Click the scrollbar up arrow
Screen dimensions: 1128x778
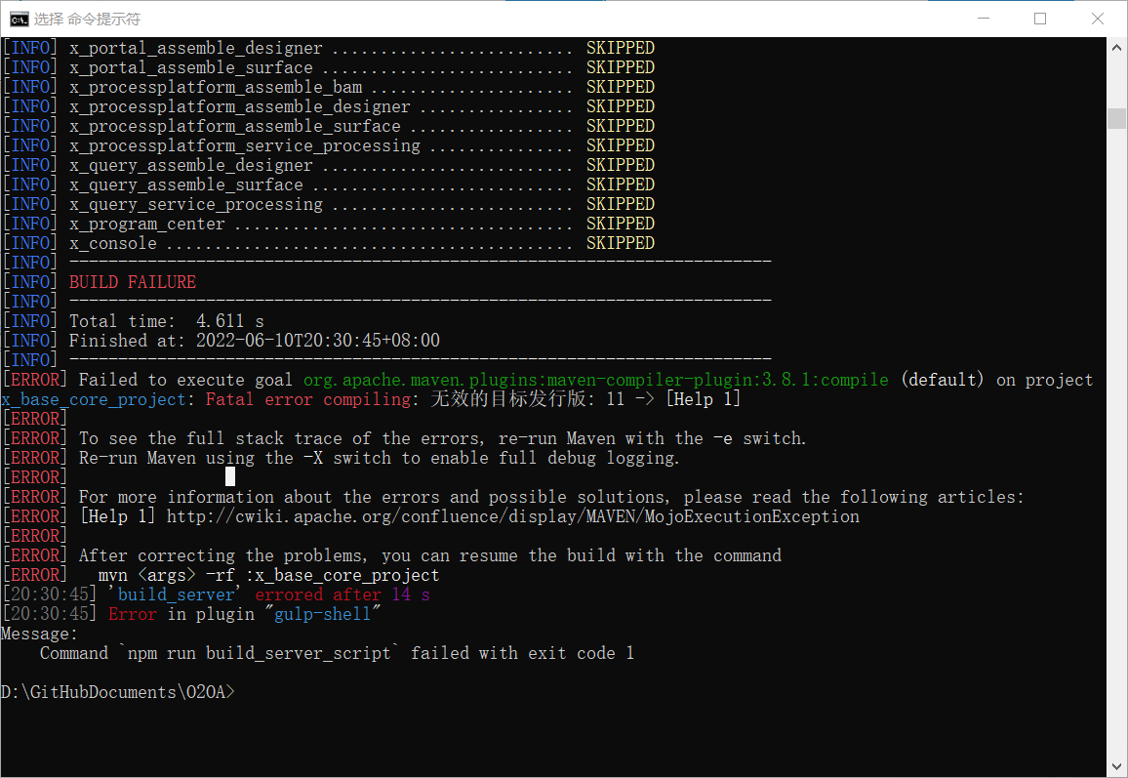tap(1116, 48)
